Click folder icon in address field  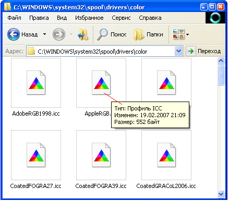click(x=31, y=52)
